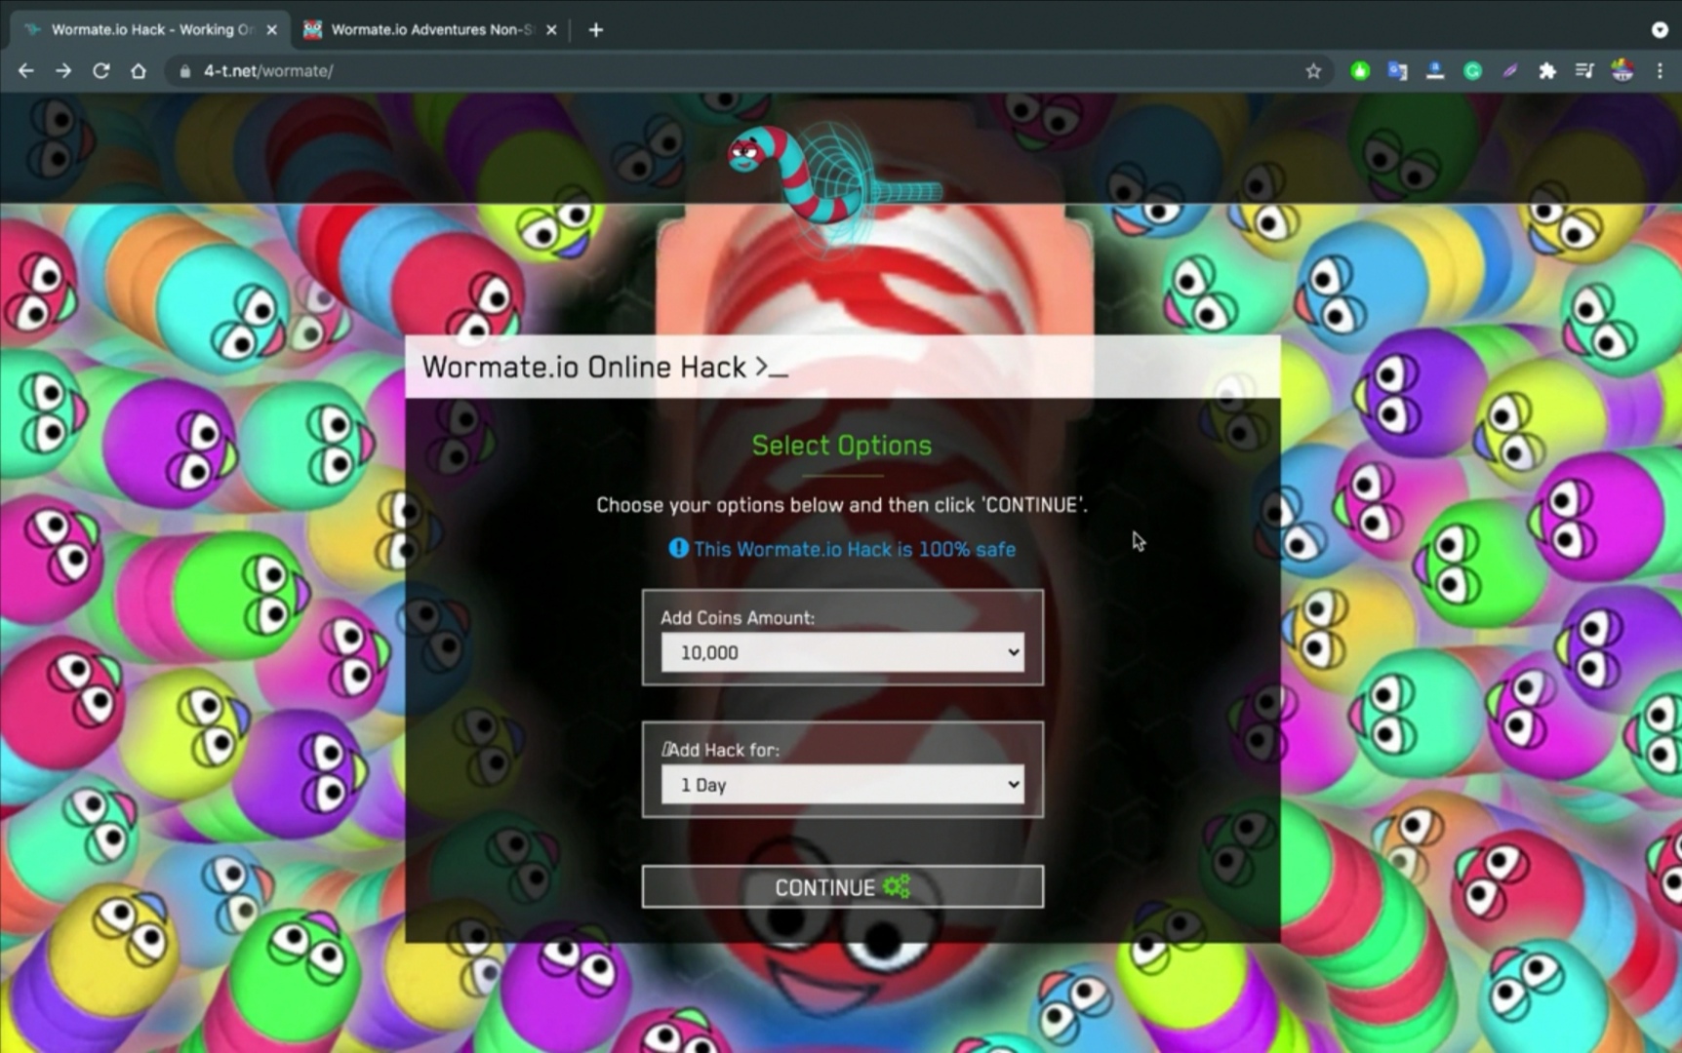Close the Wormate.io Hack tab

pyautogui.click(x=272, y=30)
